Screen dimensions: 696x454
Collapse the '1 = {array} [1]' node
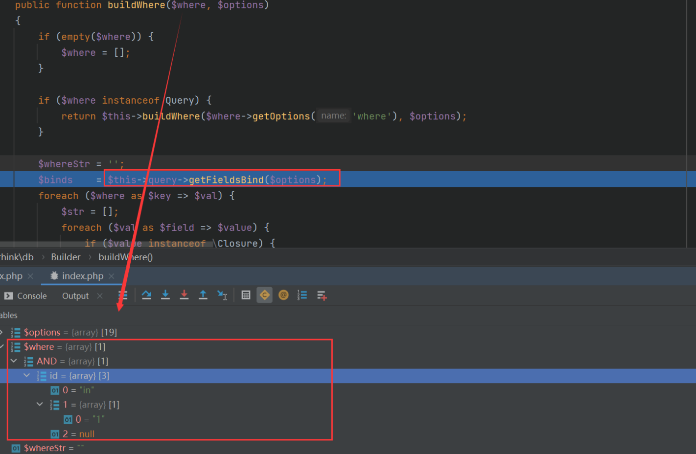point(40,405)
